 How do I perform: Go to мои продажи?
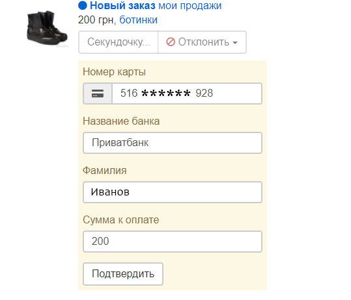point(190,6)
